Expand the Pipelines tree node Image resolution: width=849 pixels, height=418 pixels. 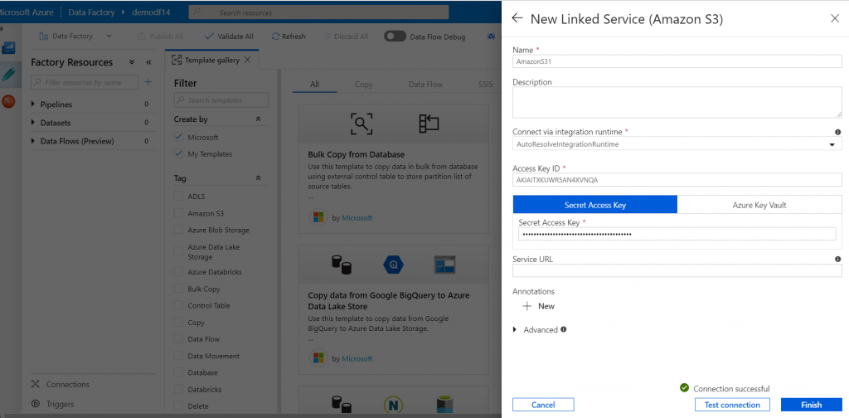(x=33, y=104)
